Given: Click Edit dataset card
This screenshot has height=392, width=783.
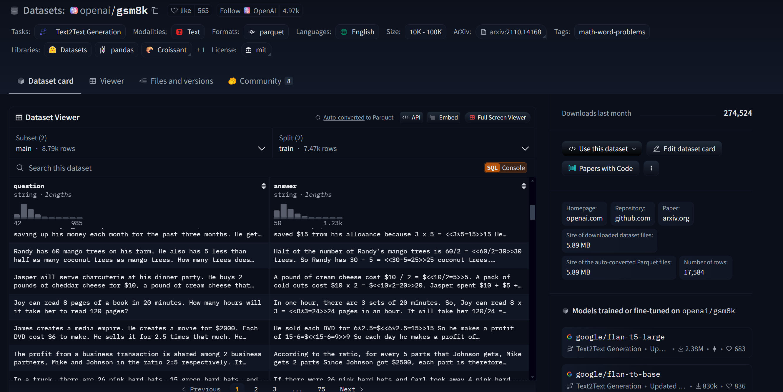Looking at the screenshot, I should point(684,149).
